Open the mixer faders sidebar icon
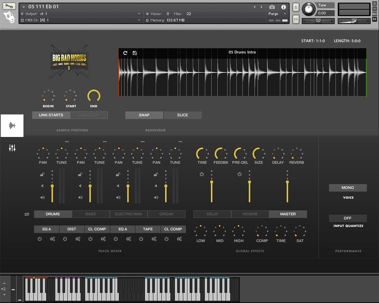Image resolution: width=379 pixels, height=303 pixels. [x=12, y=148]
